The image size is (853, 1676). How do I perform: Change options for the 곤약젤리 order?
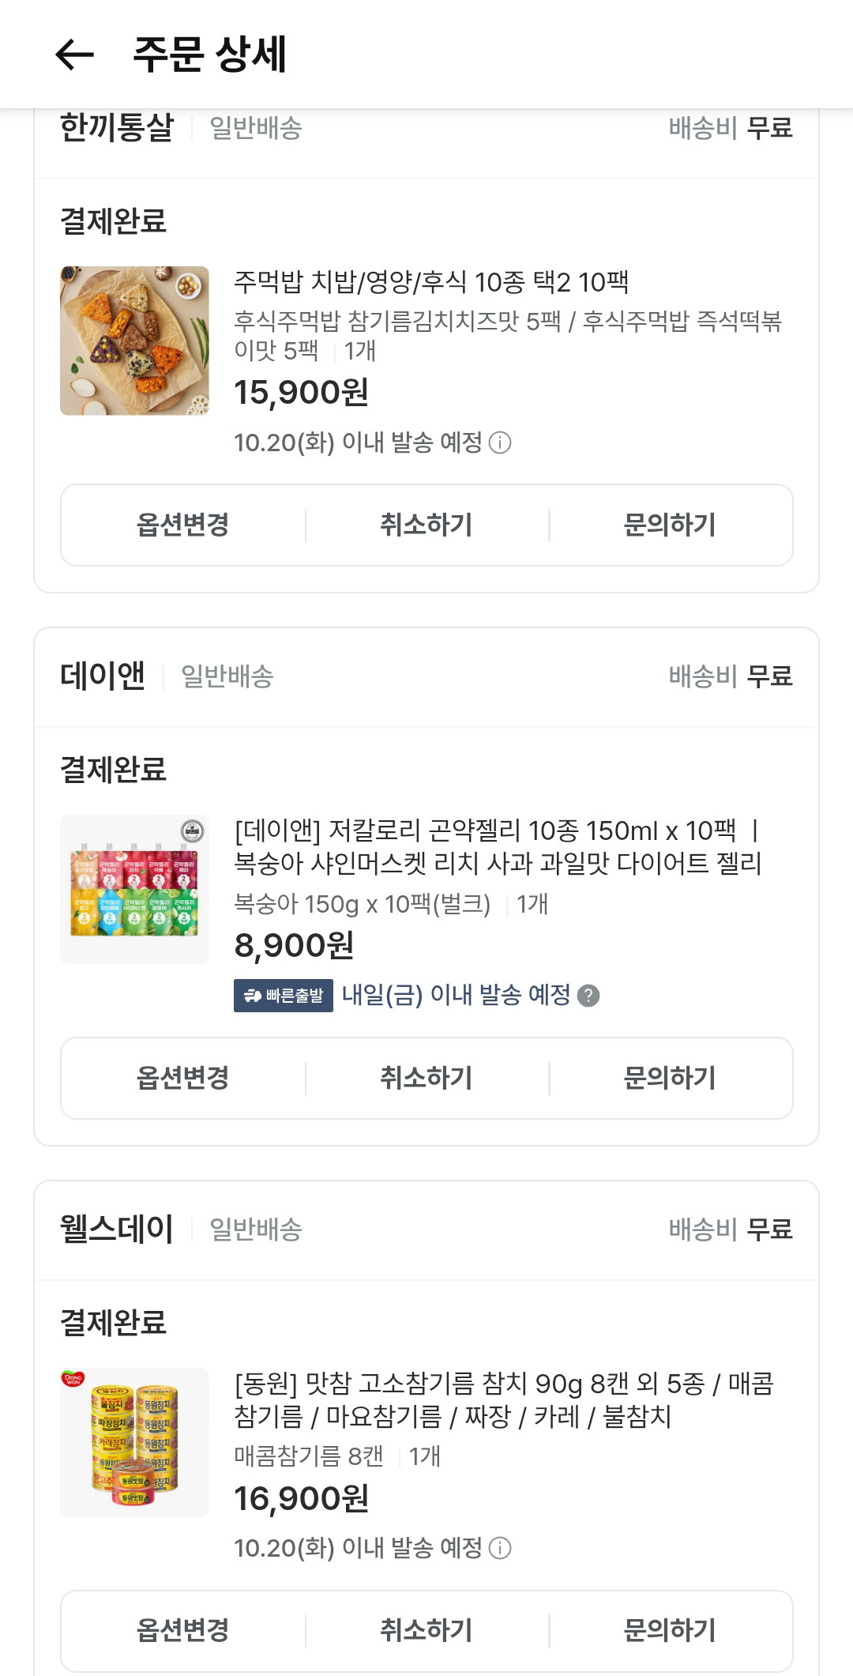point(183,1078)
